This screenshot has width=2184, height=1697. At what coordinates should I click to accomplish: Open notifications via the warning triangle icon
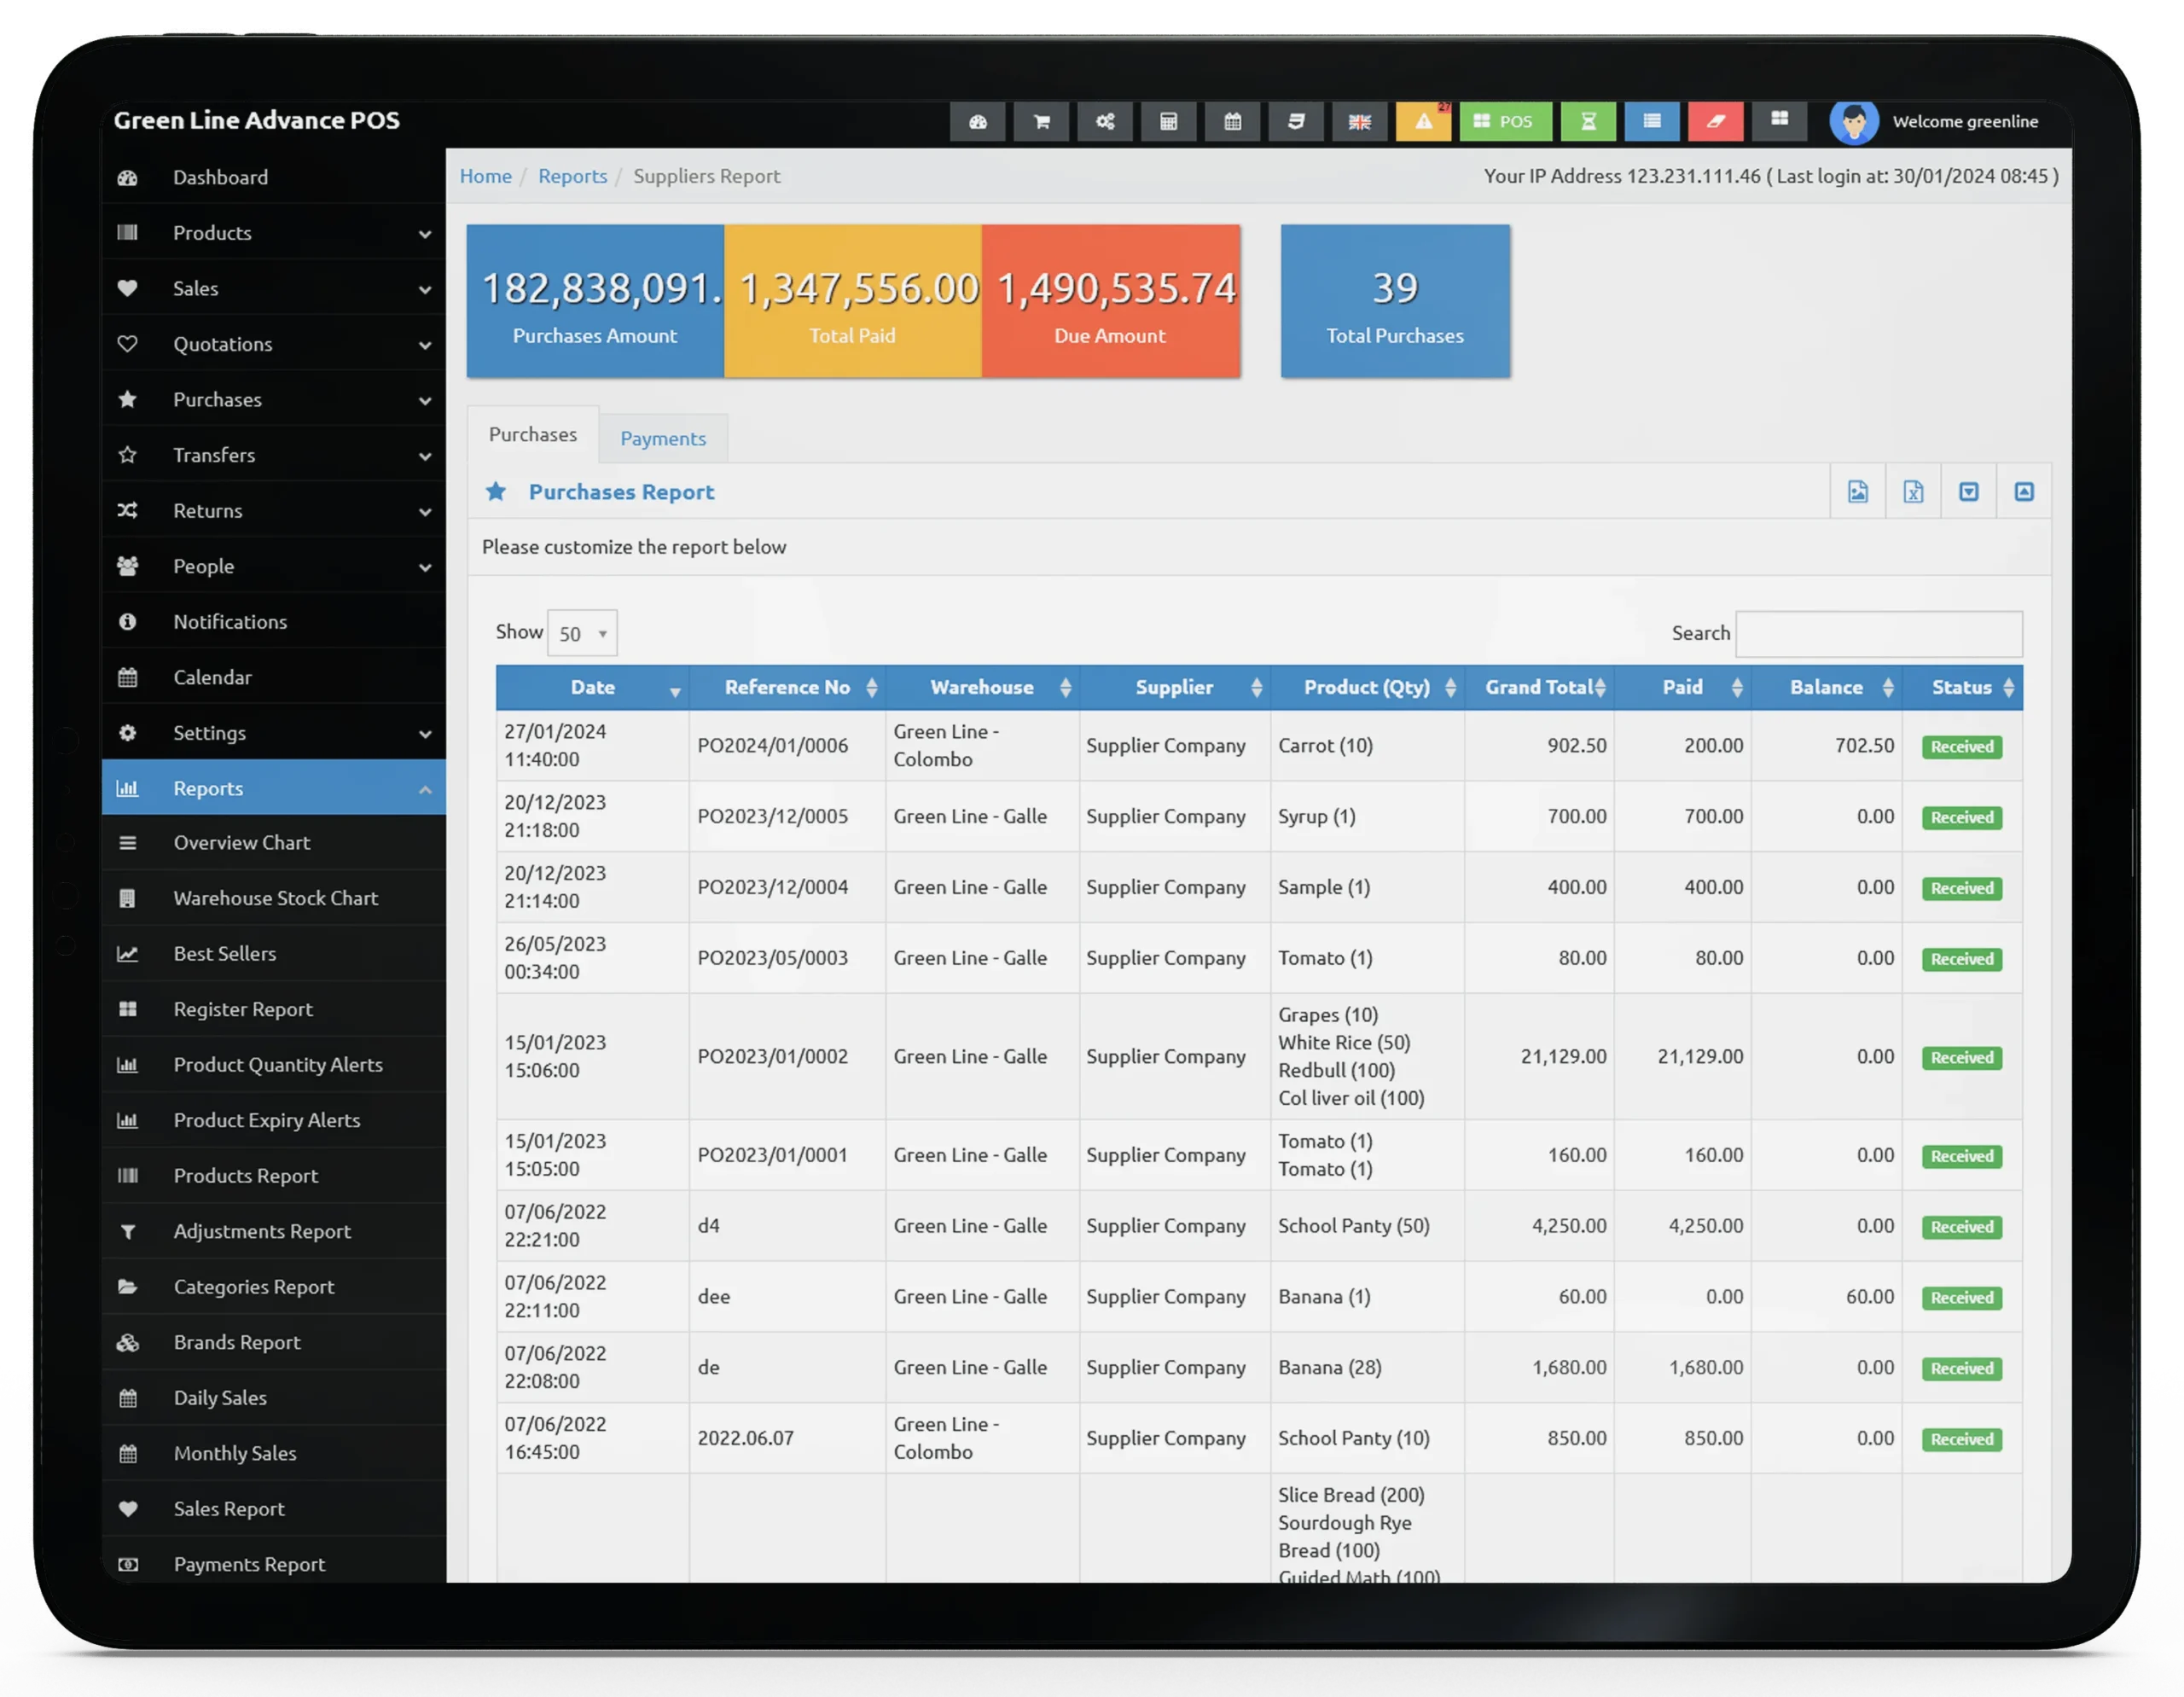[x=1423, y=121]
